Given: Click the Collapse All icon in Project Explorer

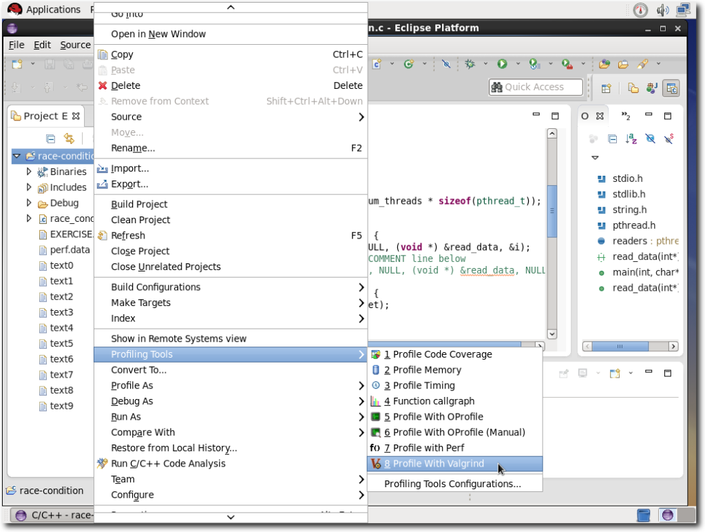Looking at the screenshot, I should (51, 138).
